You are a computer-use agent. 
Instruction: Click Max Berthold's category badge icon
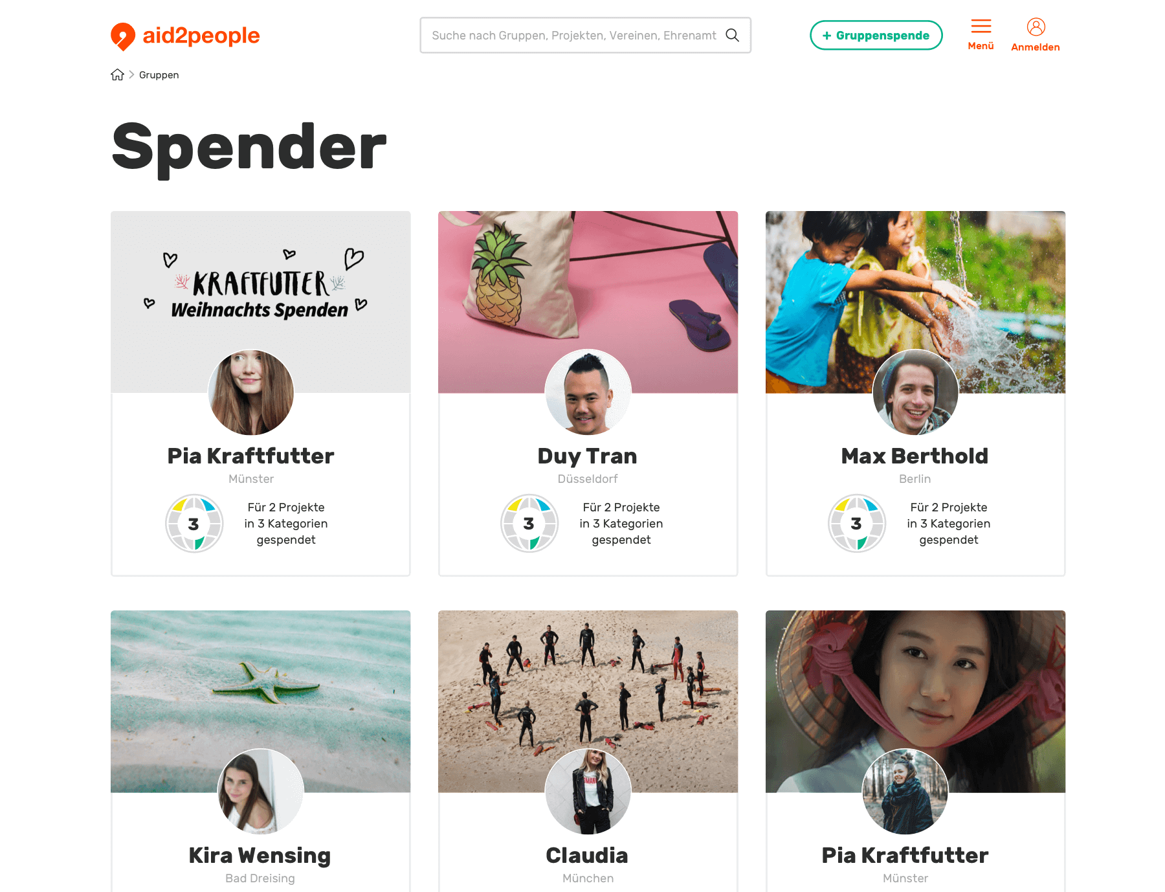pyautogui.click(x=857, y=523)
